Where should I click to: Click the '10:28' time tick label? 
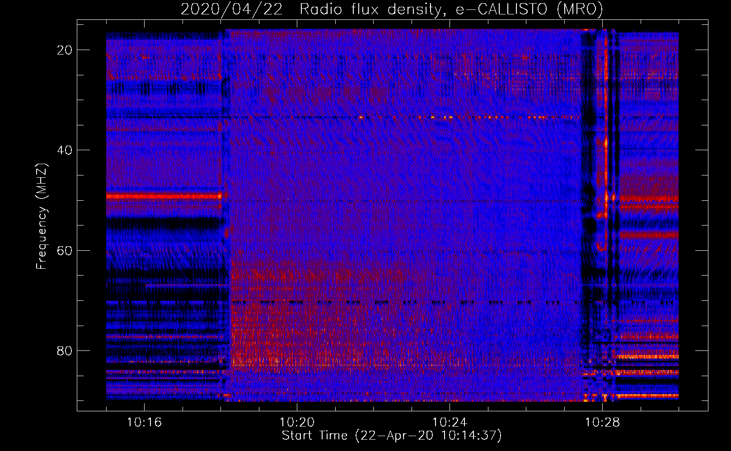click(x=602, y=423)
